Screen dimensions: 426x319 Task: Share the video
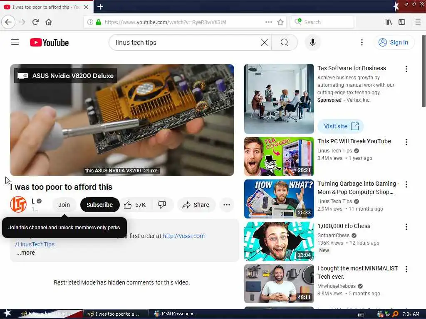point(196,205)
